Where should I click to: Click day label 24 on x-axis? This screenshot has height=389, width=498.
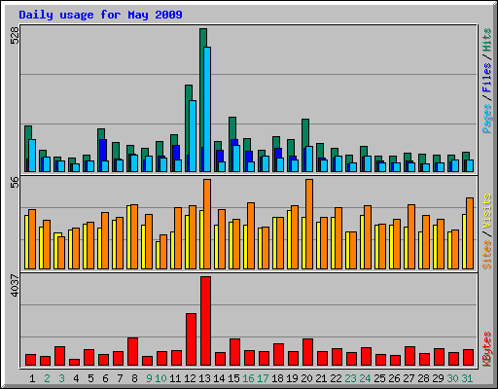click(365, 378)
